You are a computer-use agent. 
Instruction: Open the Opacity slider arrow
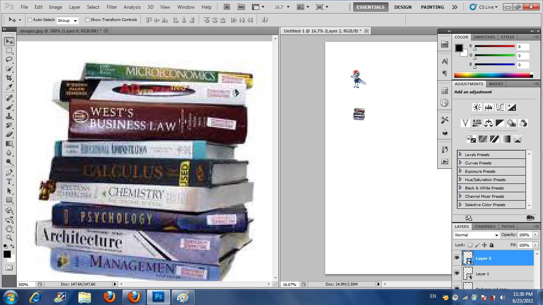[535, 235]
